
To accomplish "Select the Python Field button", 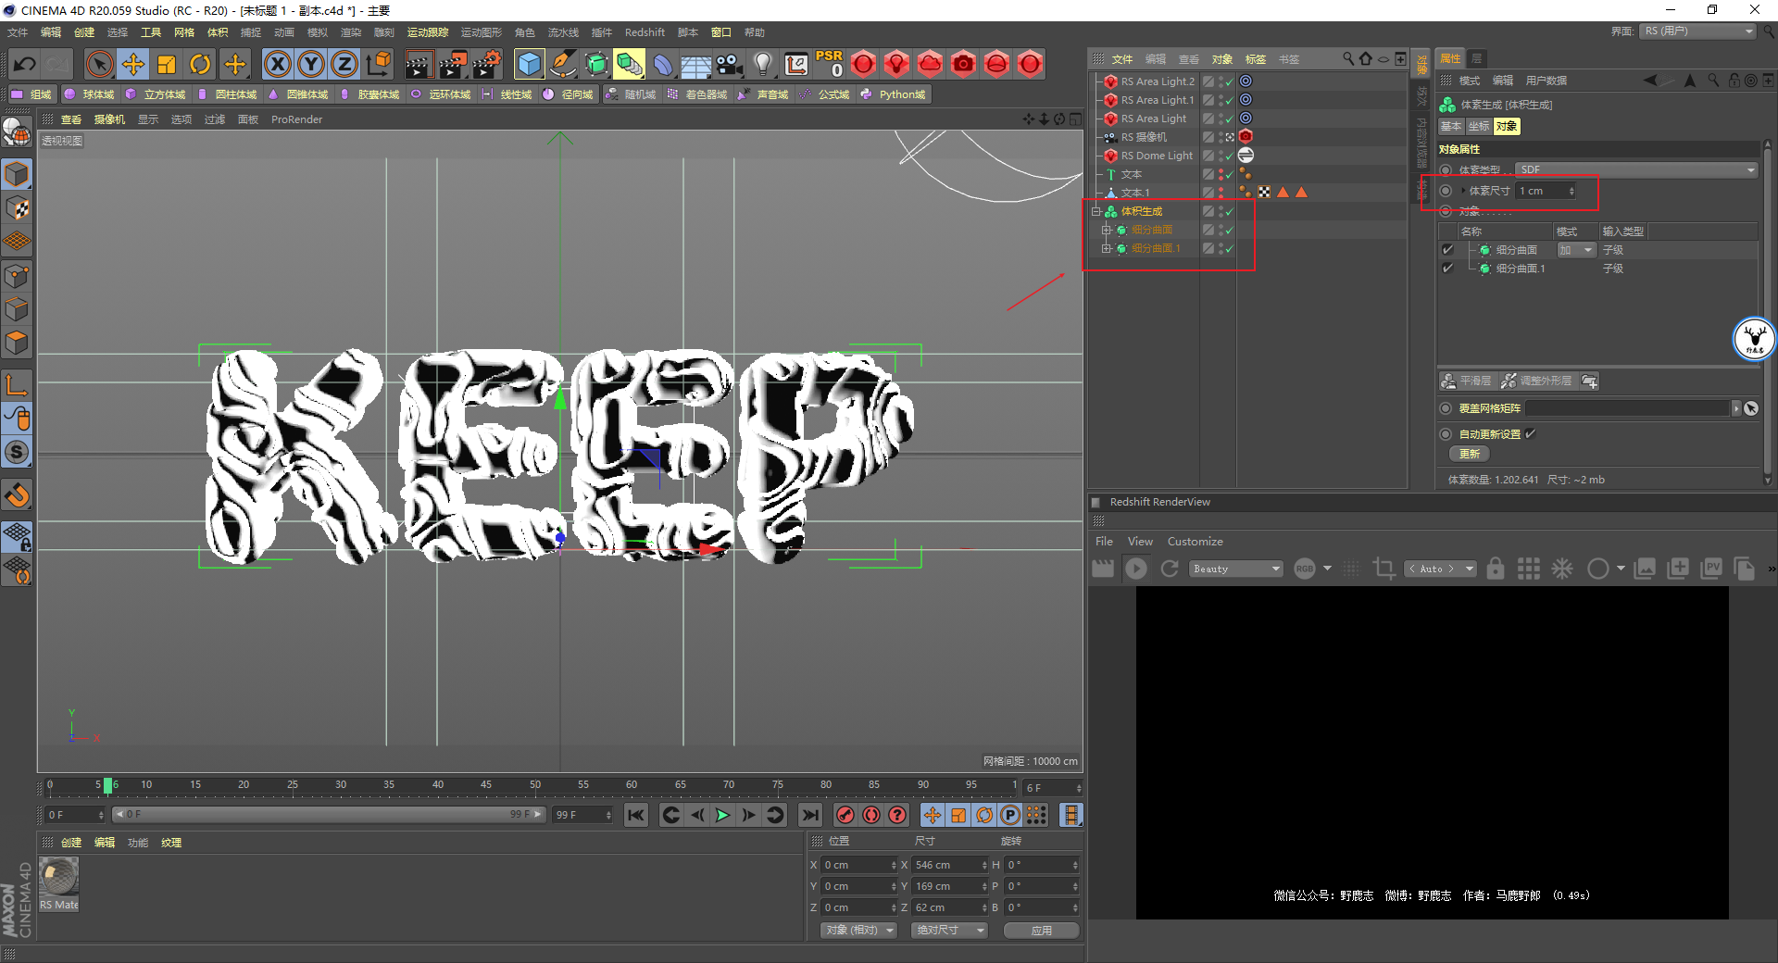I will point(893,94).
